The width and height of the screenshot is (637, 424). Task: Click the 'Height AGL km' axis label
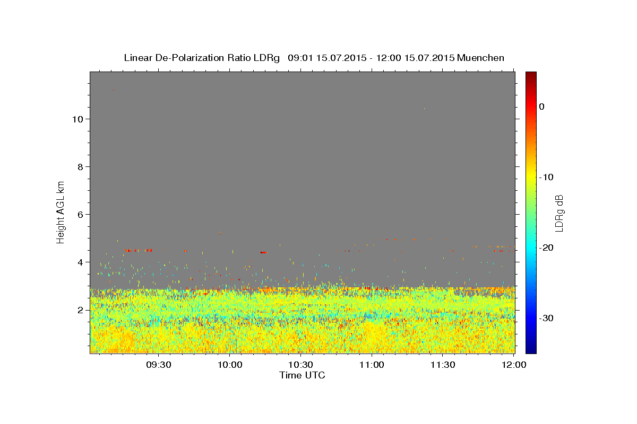coord(61,211)
